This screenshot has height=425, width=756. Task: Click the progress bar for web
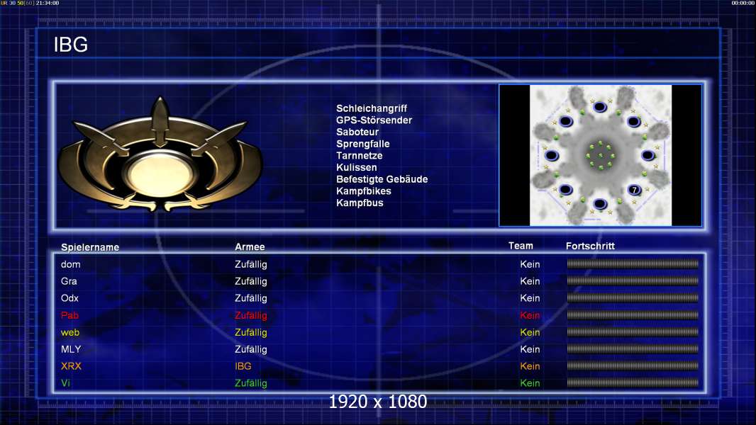633,332
